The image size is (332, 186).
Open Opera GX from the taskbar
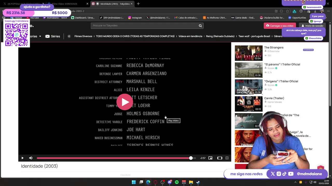tap(155, 182)
